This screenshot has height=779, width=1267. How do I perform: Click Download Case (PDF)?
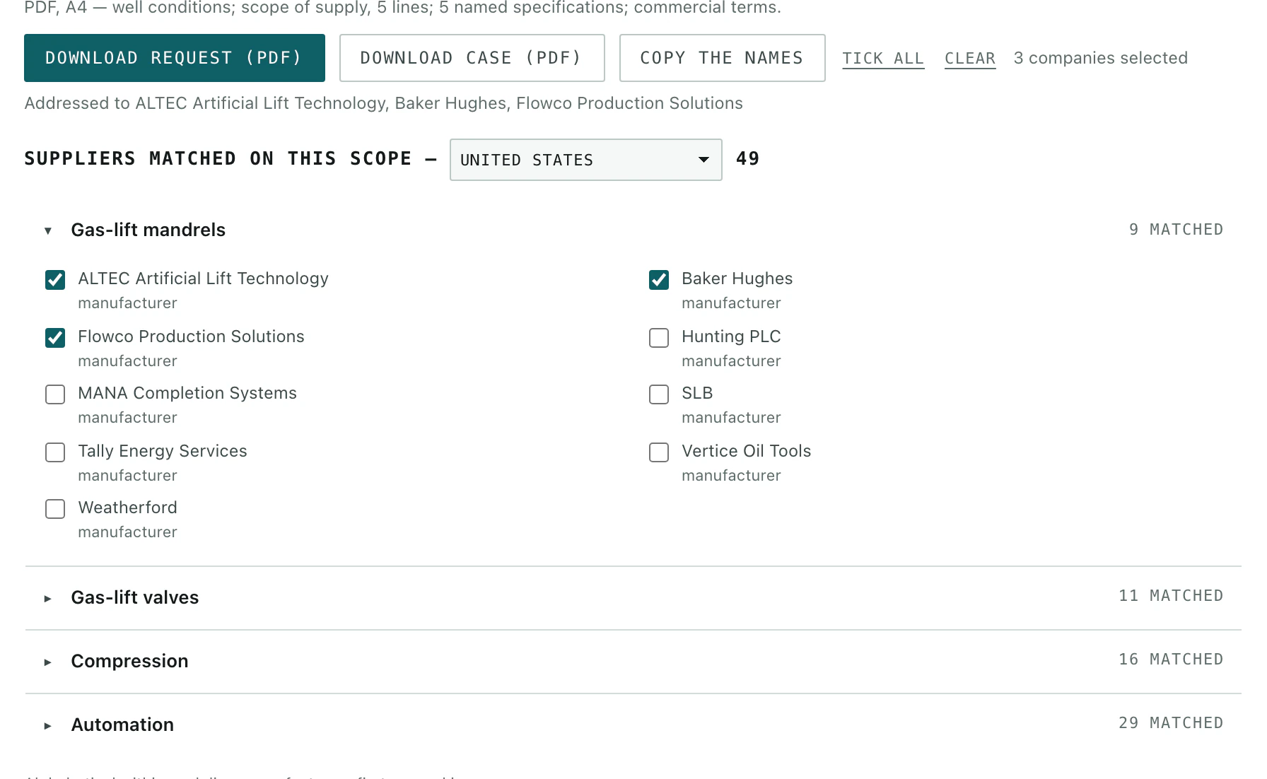coord(472,58)
